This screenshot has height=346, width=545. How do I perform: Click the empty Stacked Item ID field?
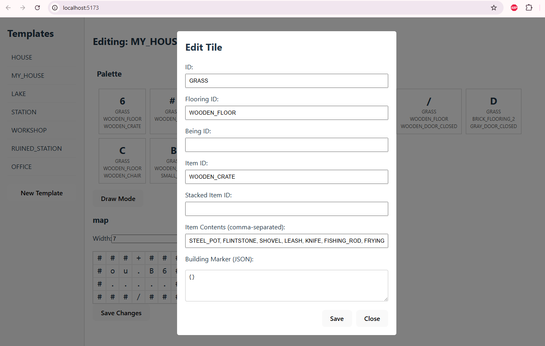286,209
